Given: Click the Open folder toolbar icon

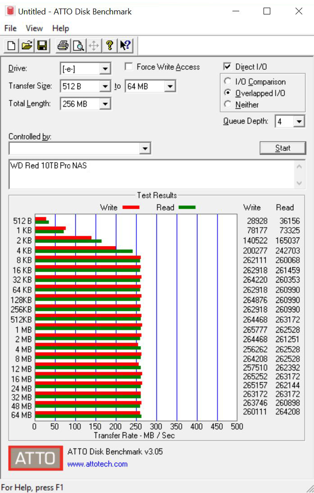Looking at the screenshot, I should point(27,46).
